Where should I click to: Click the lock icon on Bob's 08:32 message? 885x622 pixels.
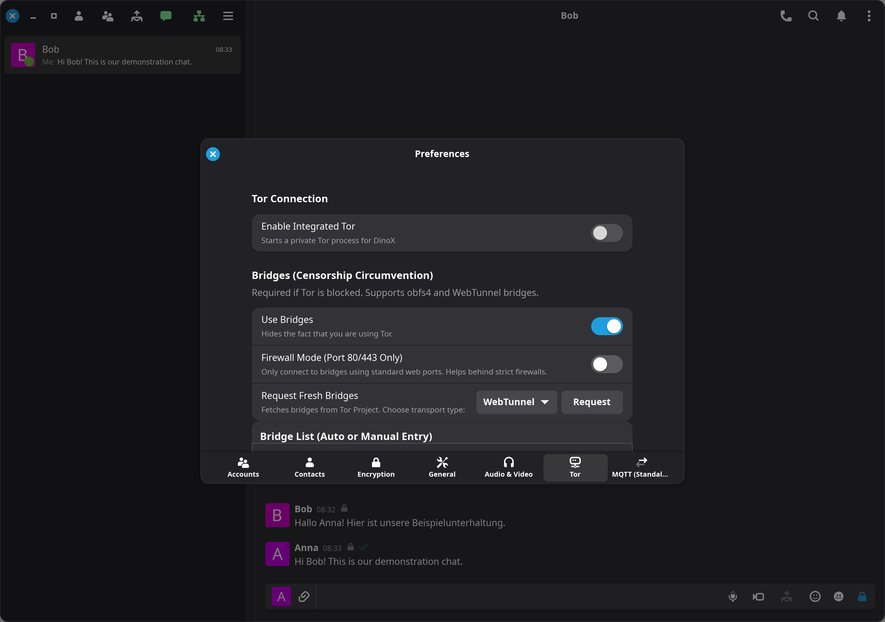[x=344, y=508]
